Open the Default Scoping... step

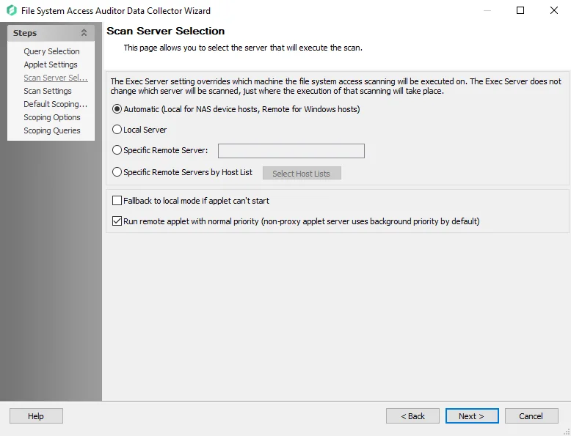[x=55, y=104]
